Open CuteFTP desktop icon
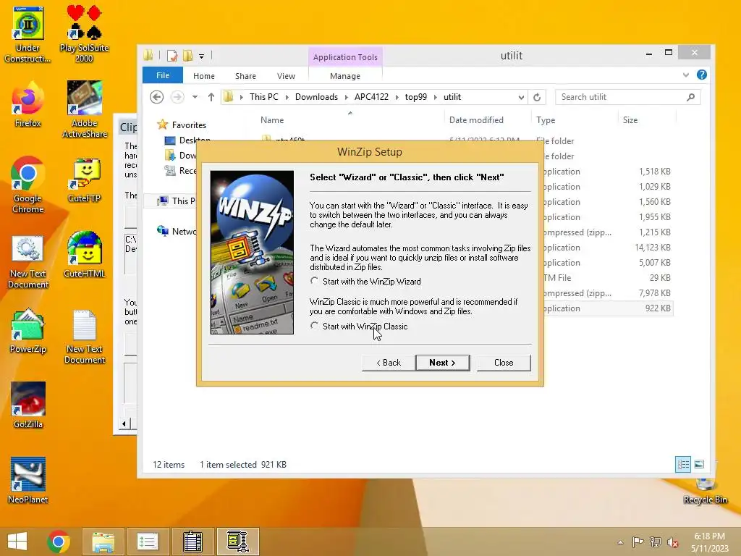This screenshot has height=556, width=741. [x=85, y=180]
